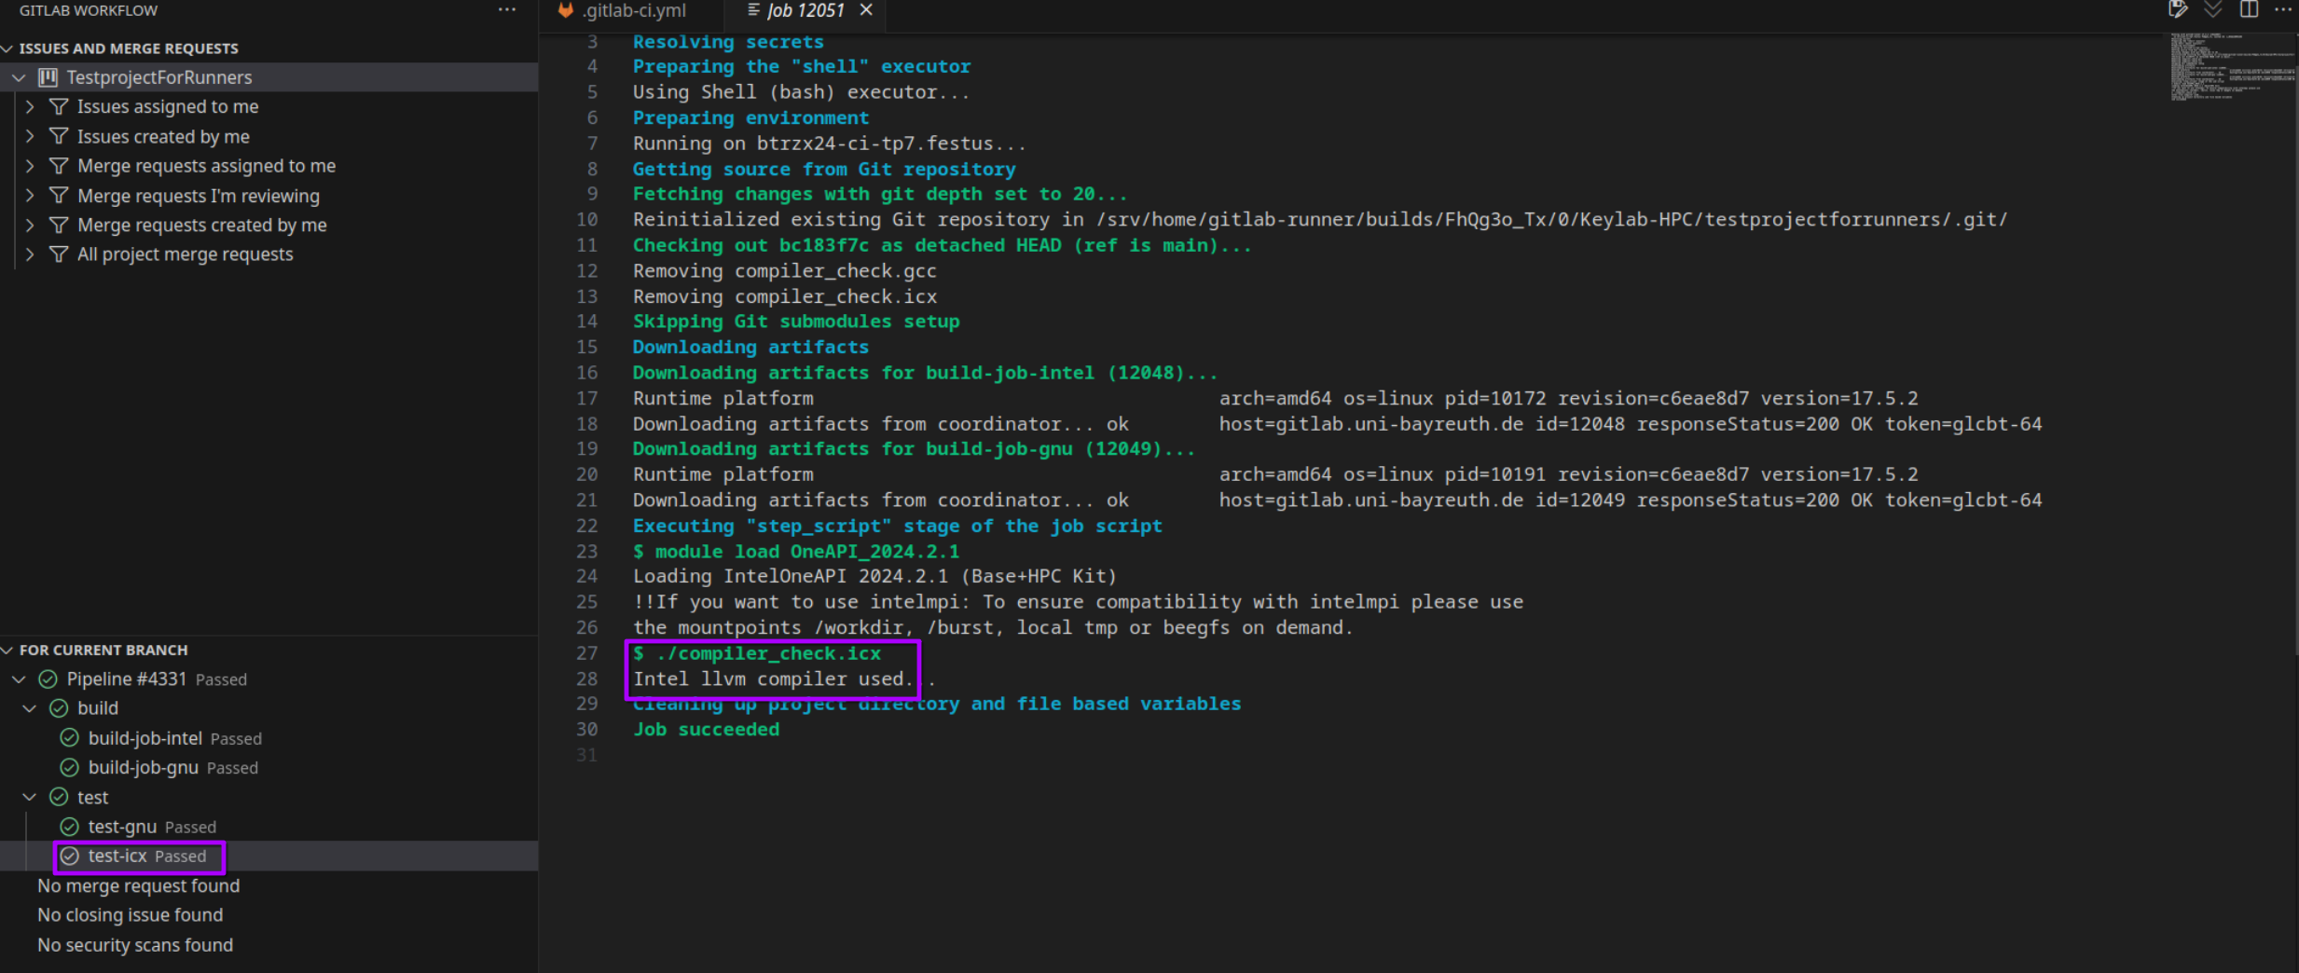
Task: Click test-icx passed check icon
Action: [69, 857]
